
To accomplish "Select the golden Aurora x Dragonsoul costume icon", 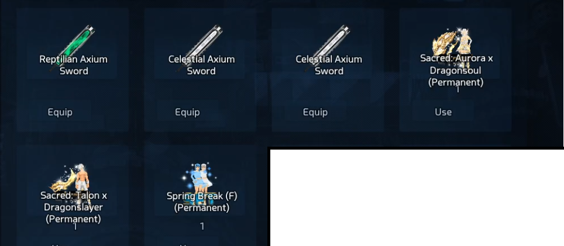I will 453,47.
